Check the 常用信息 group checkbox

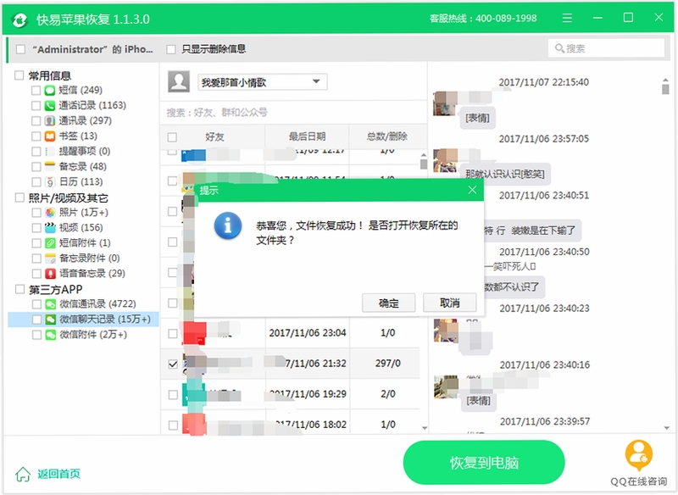point(19,75)
